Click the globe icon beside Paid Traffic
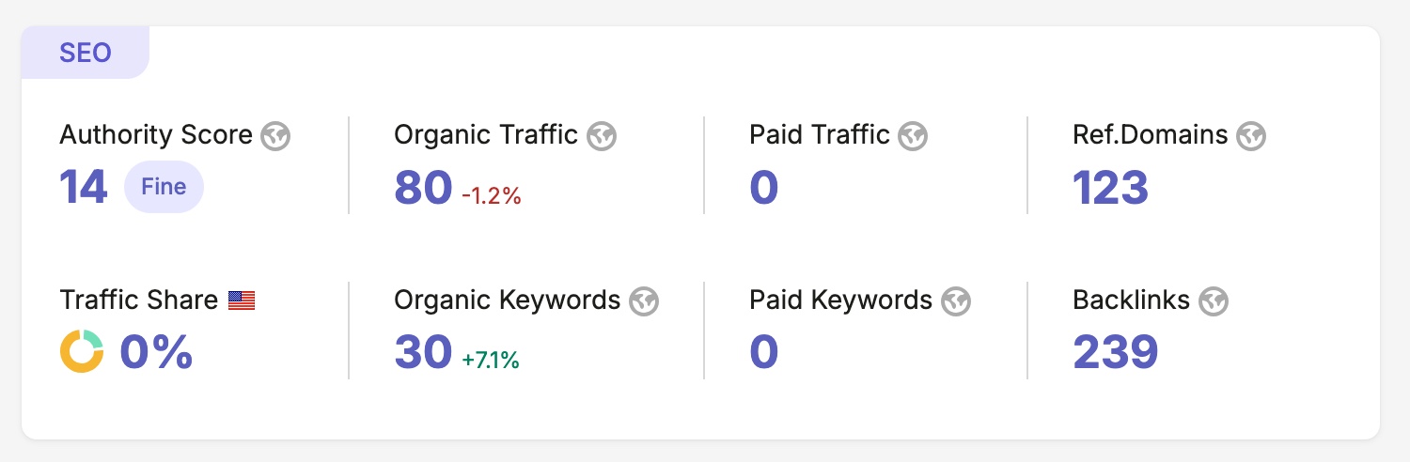This screenshot has height=462, width=1410. 913,136
